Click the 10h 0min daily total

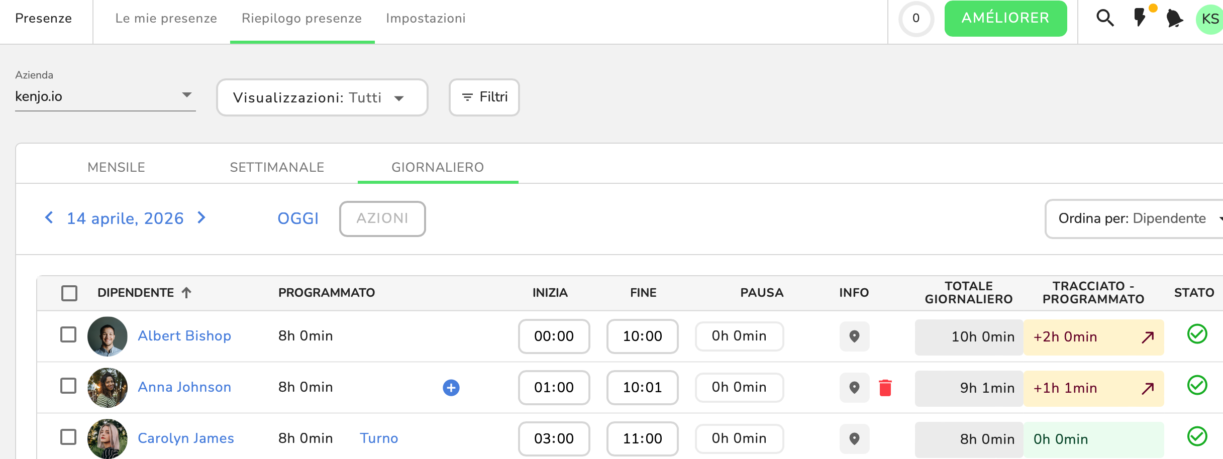969,337
